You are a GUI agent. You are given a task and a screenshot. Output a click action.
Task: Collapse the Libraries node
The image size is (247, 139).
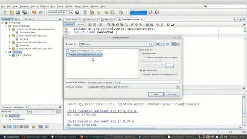[x=6, y=52]
